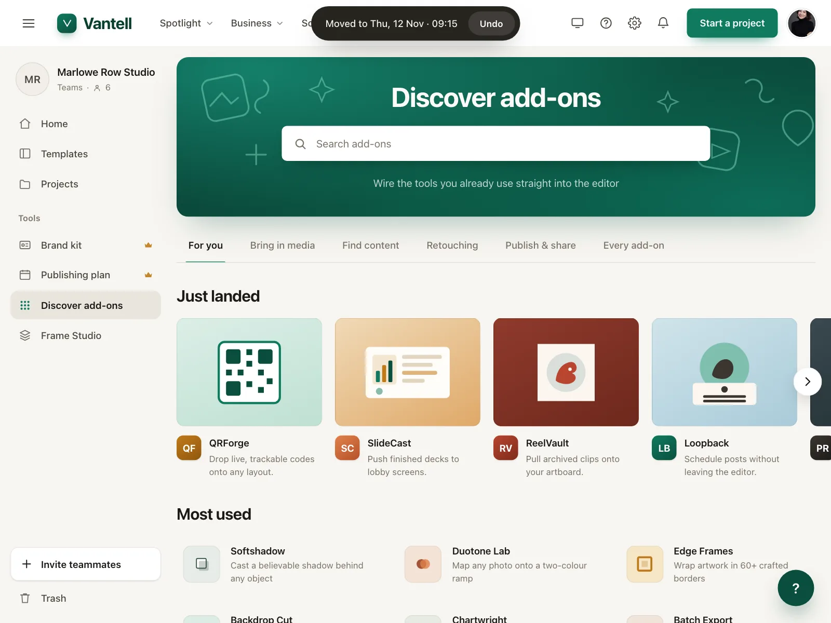Open the ReelVault title link
The image size is (831, 623).
pos(547,443)
